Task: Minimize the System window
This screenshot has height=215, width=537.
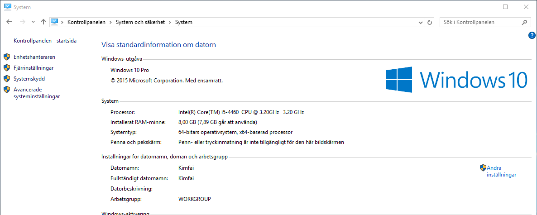Action: click(484, 7)
